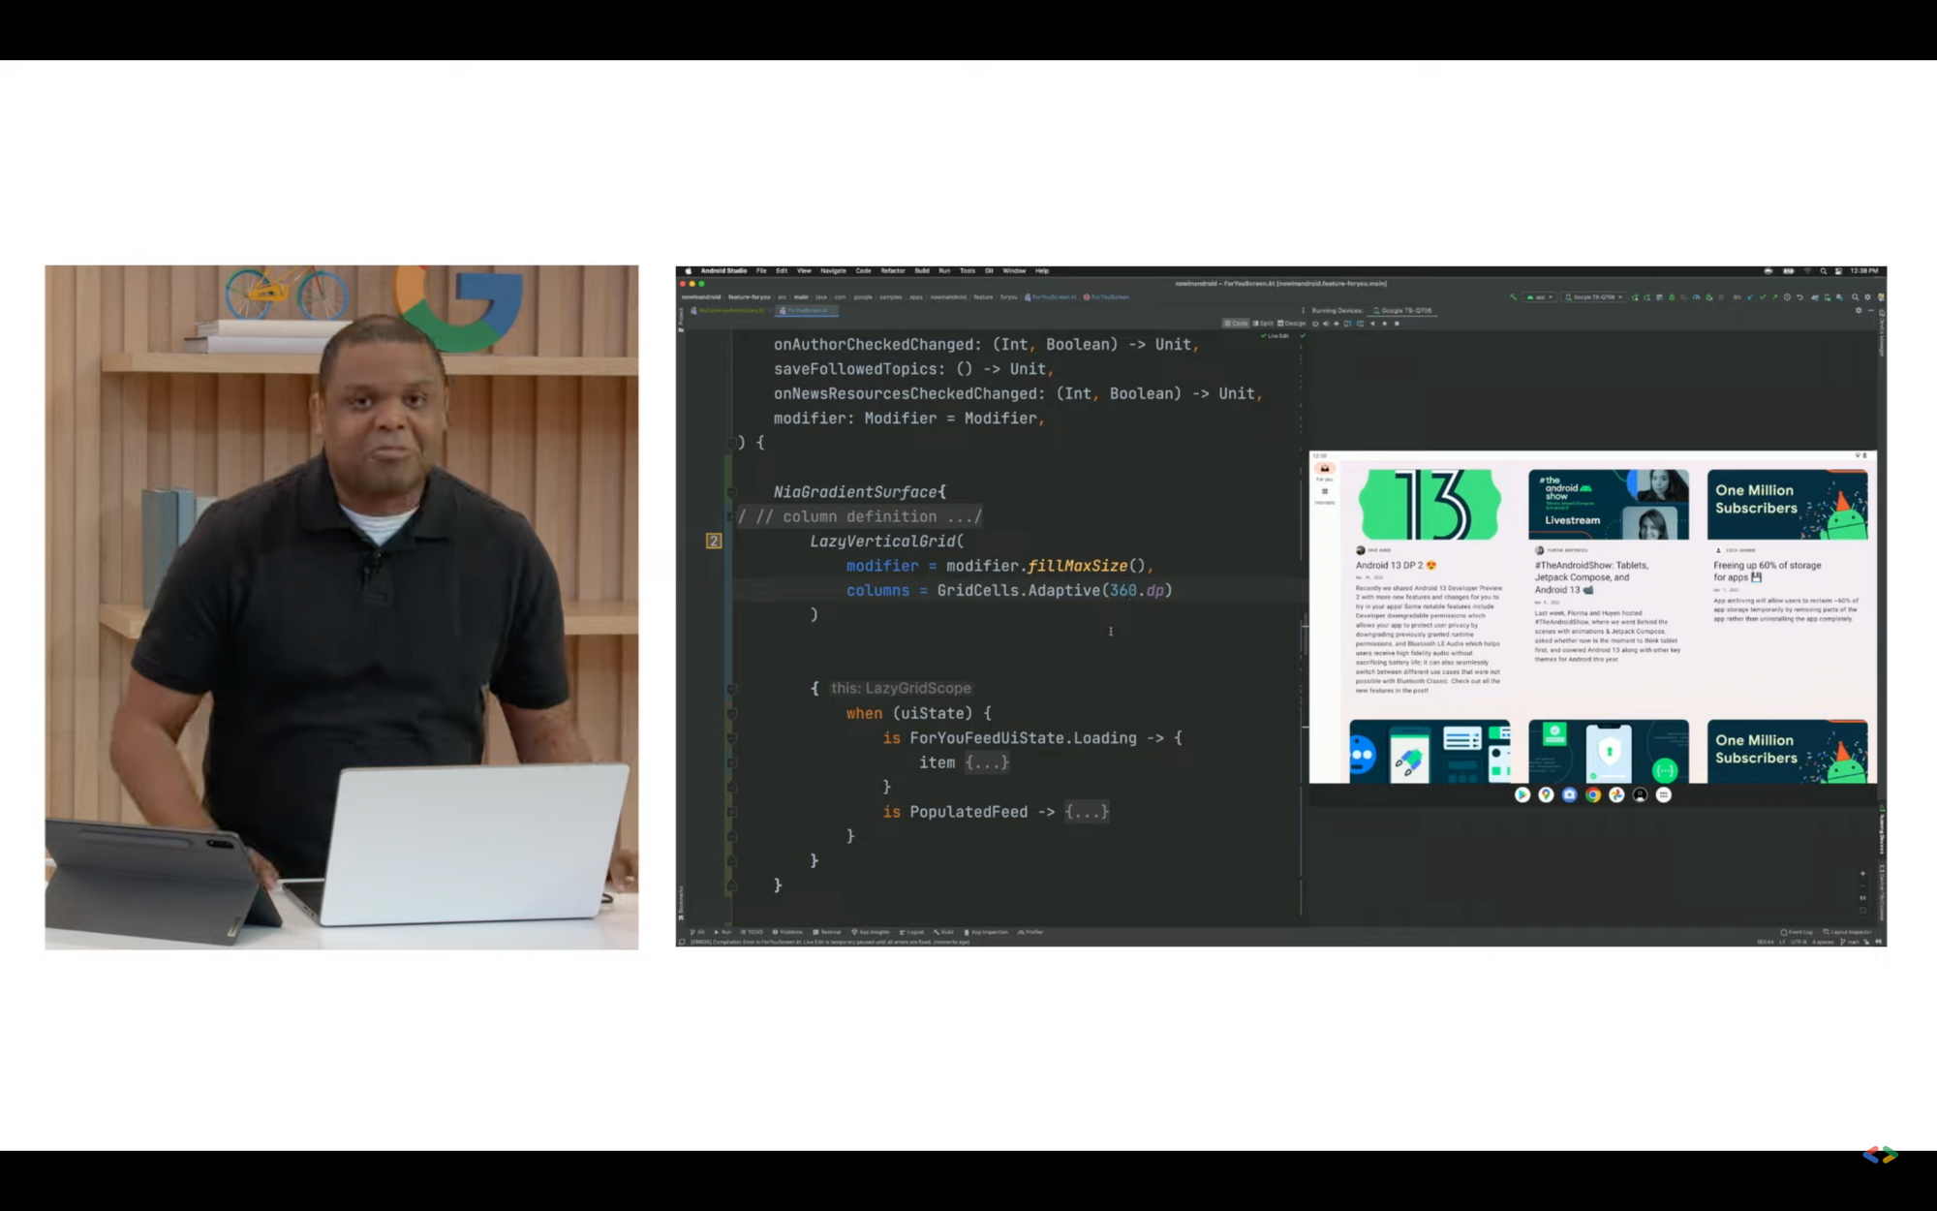This screenshot has height=1211, width=1937.
Task: Select For you in emulator navigation rail
Action: [x=1324, y=472]
